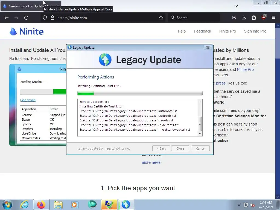This screenshot has width=280, height=210.
Task: Open the Feedback link on Ninite
Action: tap(203, 31)
